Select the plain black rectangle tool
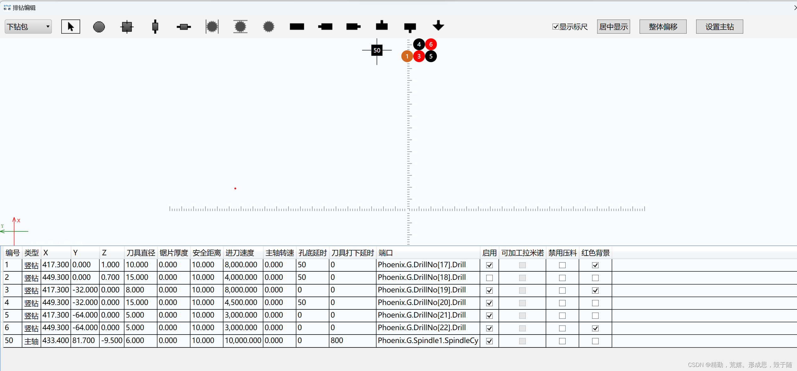This screenshot has height=371, width=797. pyautogui.click(x=297, y=27)
